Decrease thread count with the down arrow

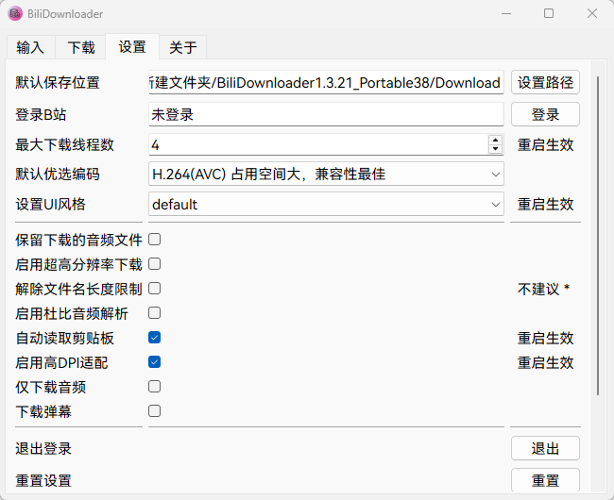tap(495, 149)
